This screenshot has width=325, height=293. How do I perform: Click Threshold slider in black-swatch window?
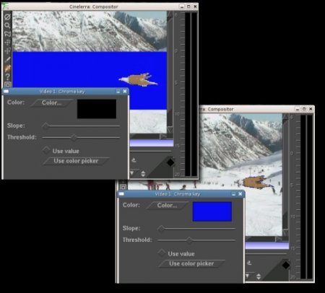81,137
